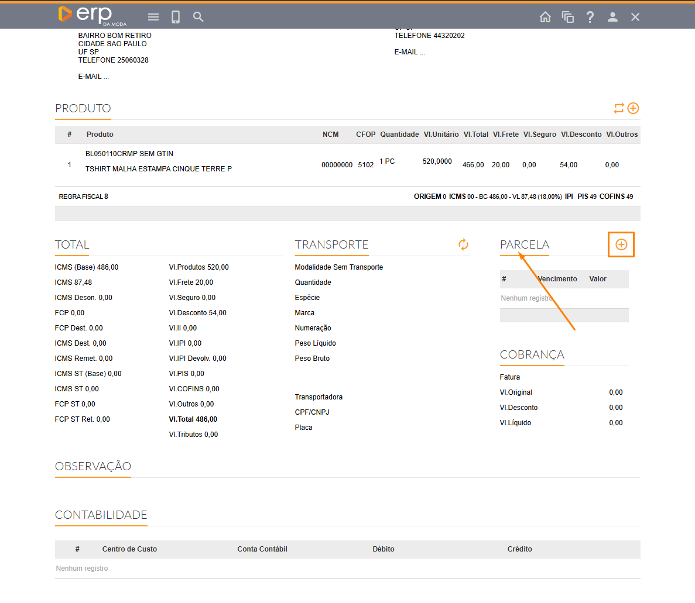Click the Vl.Total 486,00 value
Image resolution: width=695 pixels, height=603 pixels.
pyautogui.click(x=193, y=419)
